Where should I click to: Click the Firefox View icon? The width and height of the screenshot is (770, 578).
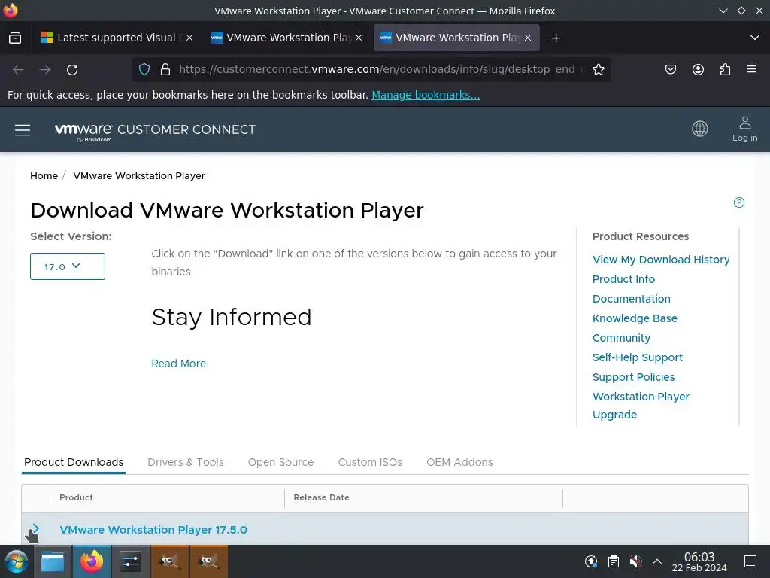[x=15, y=38]
